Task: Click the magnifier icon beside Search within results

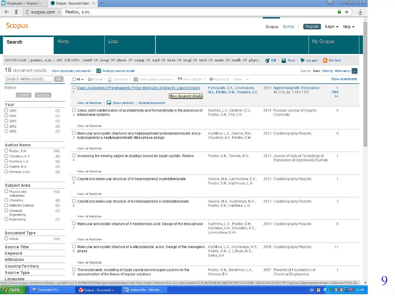Action: click(x=59, y=79)
